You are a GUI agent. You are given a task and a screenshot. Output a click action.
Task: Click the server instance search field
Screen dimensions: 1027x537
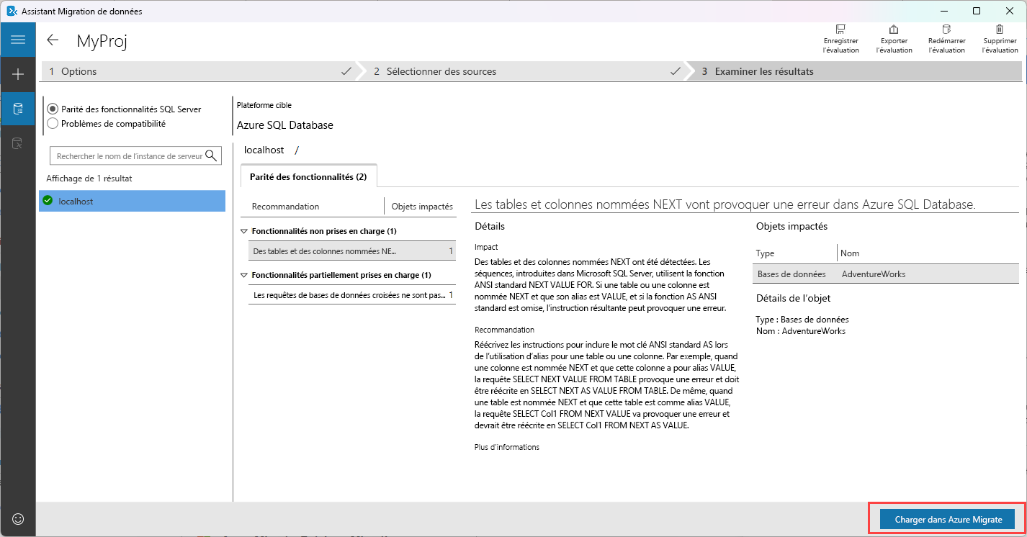[130, 155]
